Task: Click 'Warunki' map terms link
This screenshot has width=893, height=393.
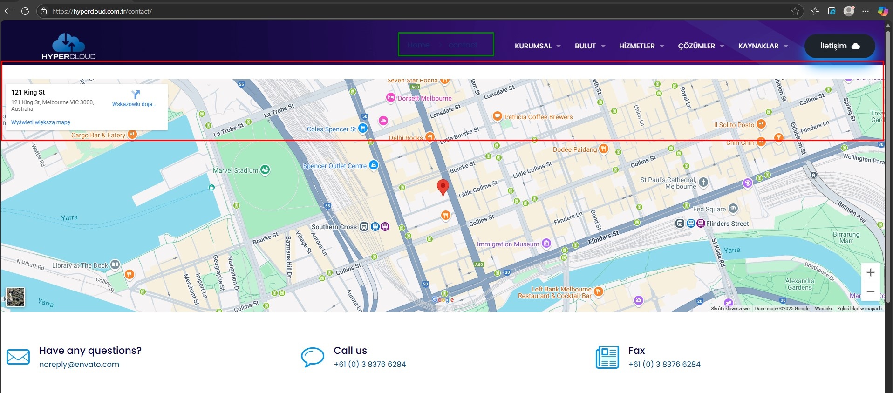Action: point(823,308)
